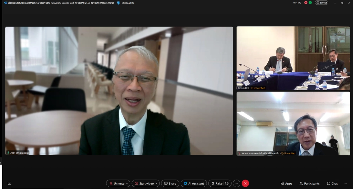
Task: Open the emoji reactions picker
Action: [x=227, y=183]
